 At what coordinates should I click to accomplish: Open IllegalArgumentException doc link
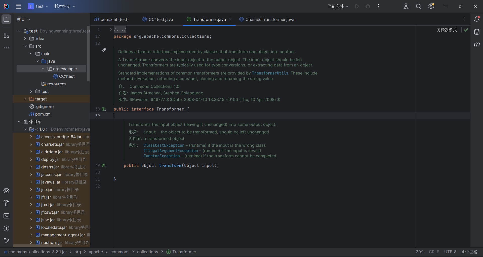[171, 151]
